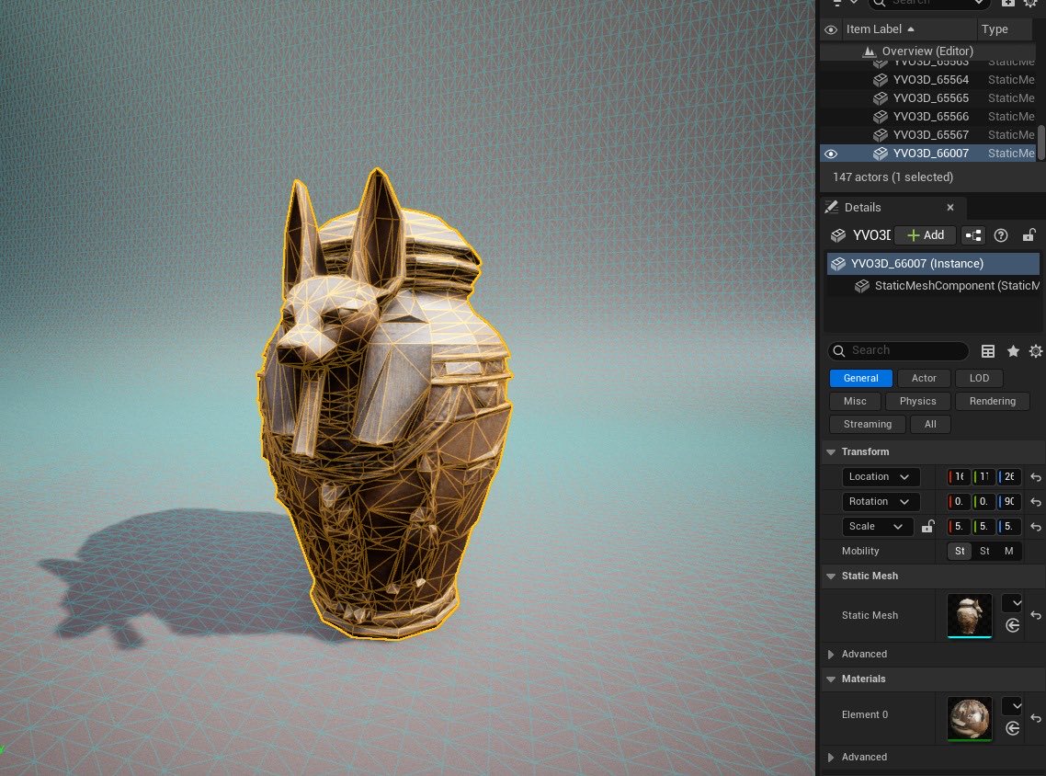This screenshot has width=1046, height=776.
Task: Open the property matrix grid icon
Action: click(x=988, y=351)
